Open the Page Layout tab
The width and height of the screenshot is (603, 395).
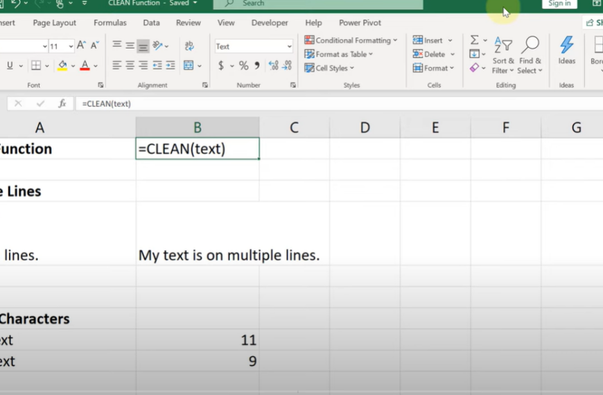[x=55, y=23]
